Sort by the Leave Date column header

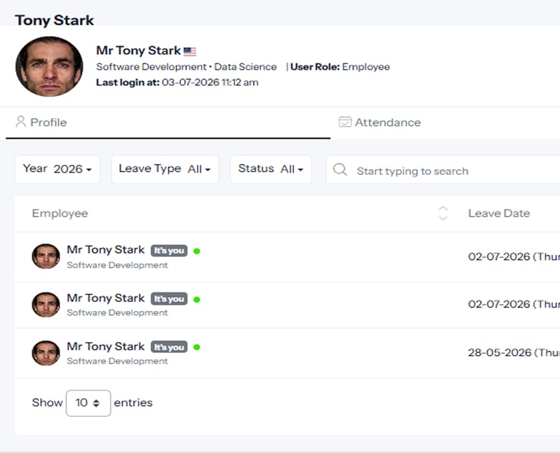click(x=499, y=214)
